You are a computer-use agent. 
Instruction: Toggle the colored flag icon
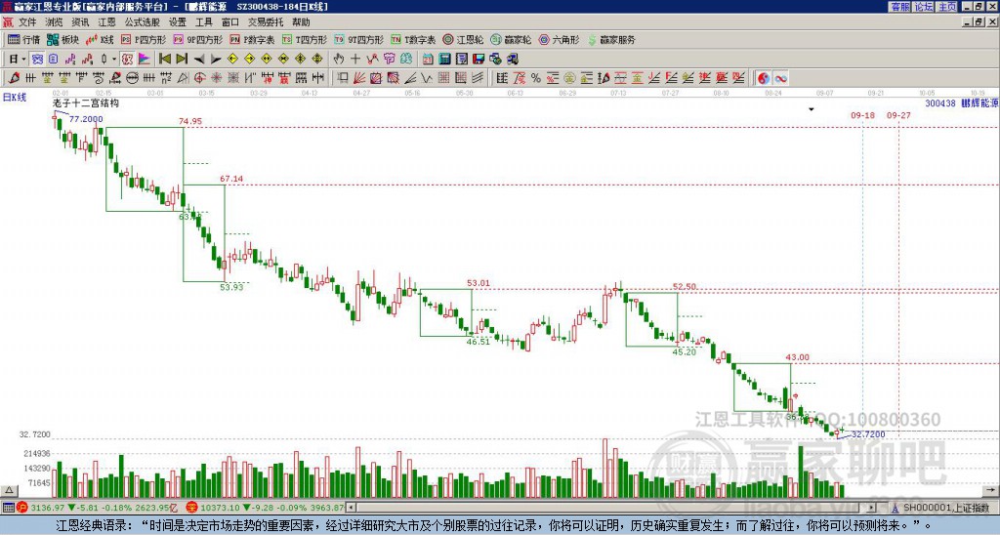(x=145, y=59)
